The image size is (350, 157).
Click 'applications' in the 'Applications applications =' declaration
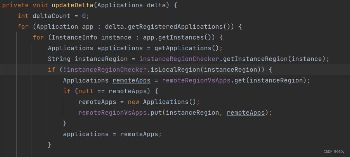(120, 48)
